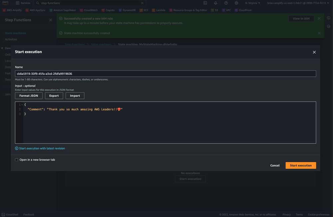Open the info panel icon on right edge
Screen dimensions: 333x217
pyautogui.click(x=329, y=18)
